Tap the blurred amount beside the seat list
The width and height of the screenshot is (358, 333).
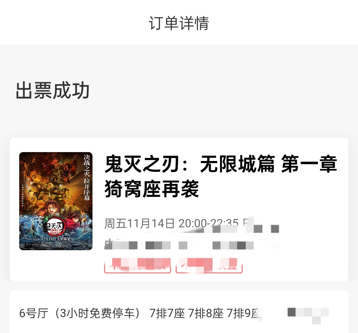(x=308, y=315)
